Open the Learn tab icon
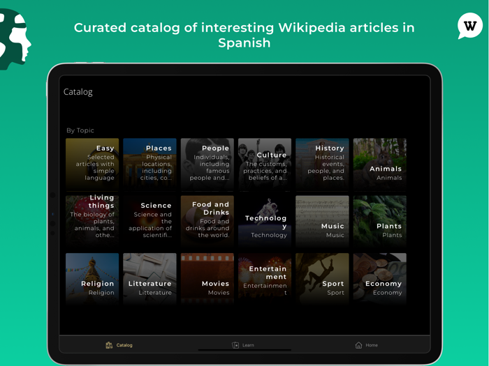 pos(235,345)
